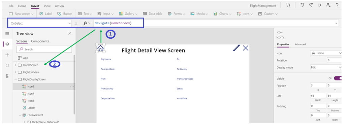Redo the last action
The height and width of the screenshot is (127, 345).
click(x=311, y=5)
